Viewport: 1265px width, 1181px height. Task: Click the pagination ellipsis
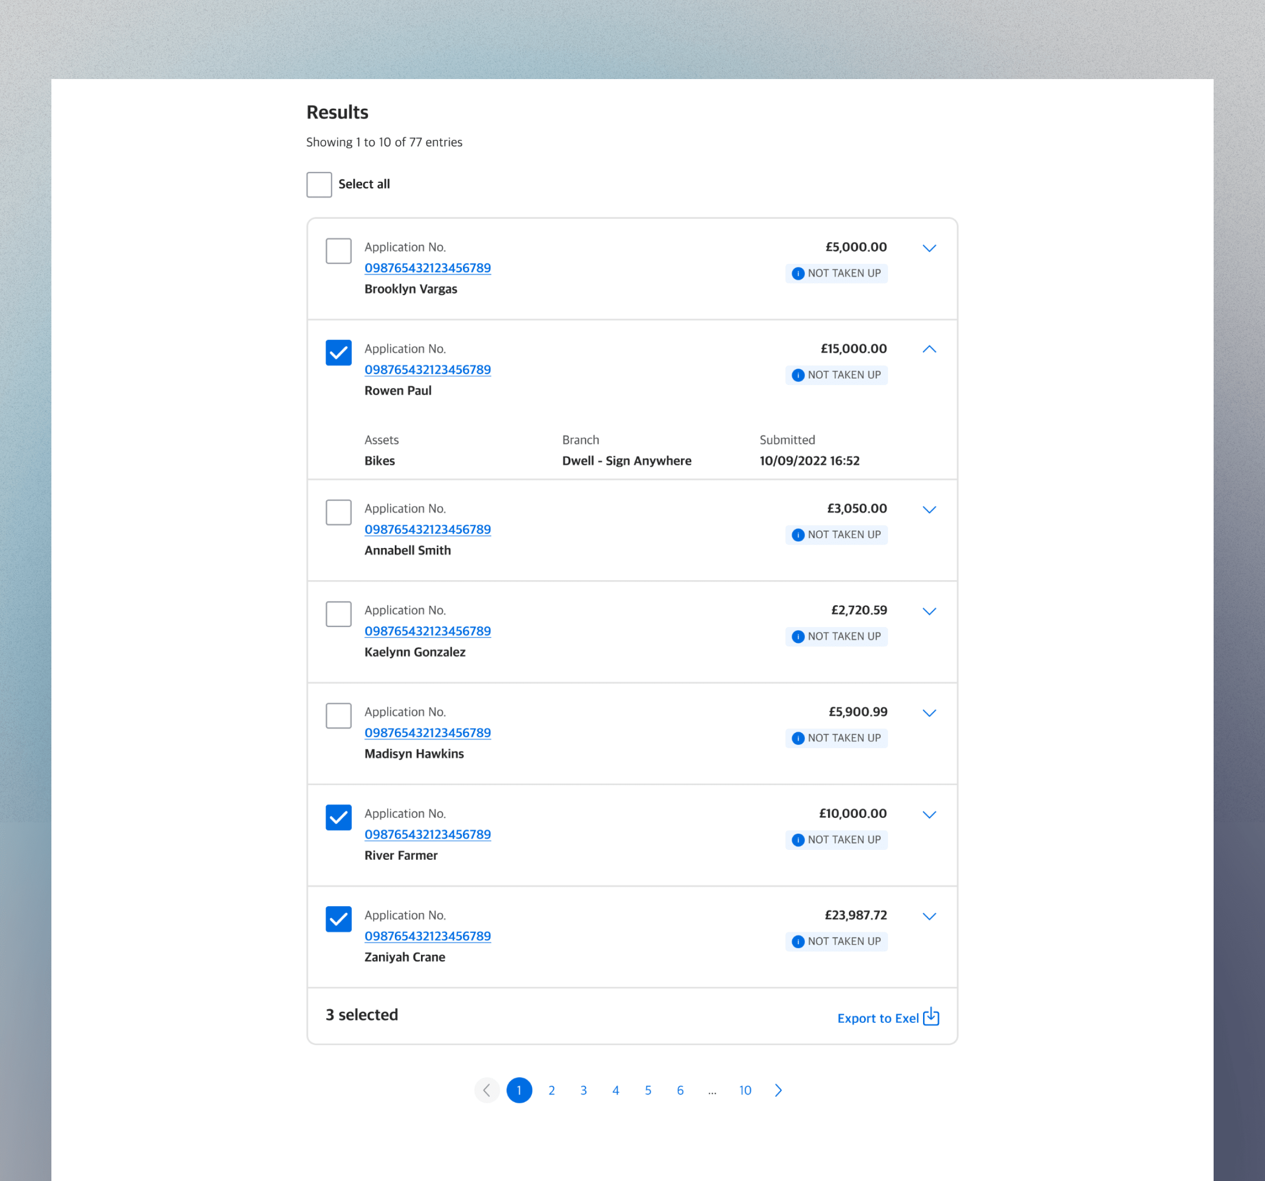point(712,1092)
